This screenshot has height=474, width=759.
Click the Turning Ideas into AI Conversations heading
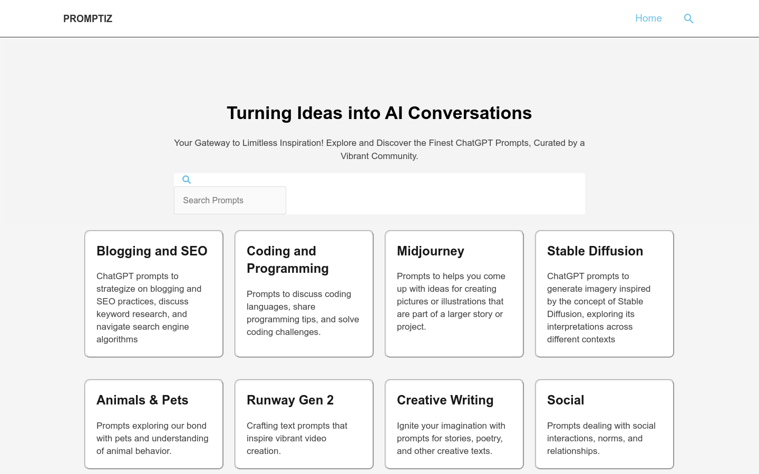379,113
